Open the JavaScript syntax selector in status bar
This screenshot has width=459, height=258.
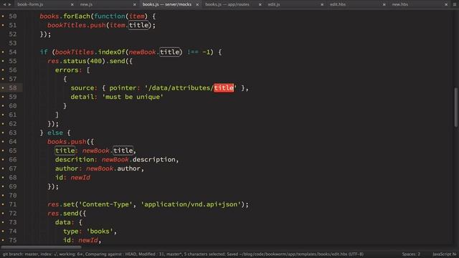pos(445,254)
